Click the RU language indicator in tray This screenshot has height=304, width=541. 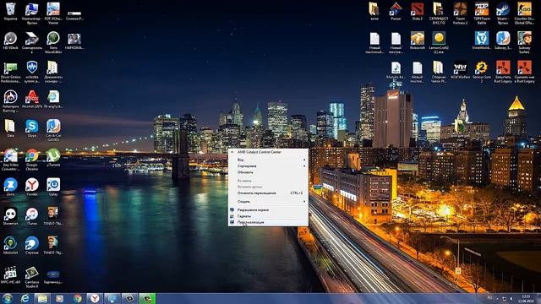(489, 297)
